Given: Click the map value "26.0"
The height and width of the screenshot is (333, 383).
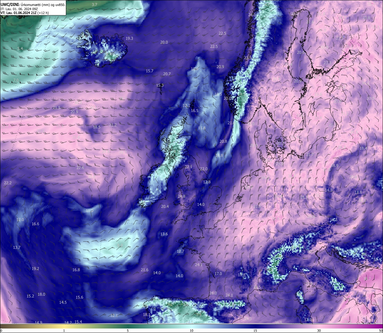Looking at the screenshot, I should click(x=213, y=293).
